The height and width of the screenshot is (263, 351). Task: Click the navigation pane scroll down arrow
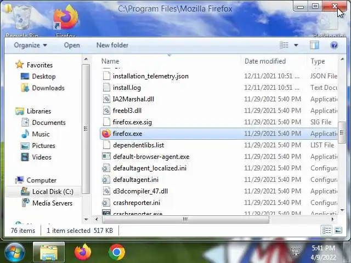coord(86,219)
